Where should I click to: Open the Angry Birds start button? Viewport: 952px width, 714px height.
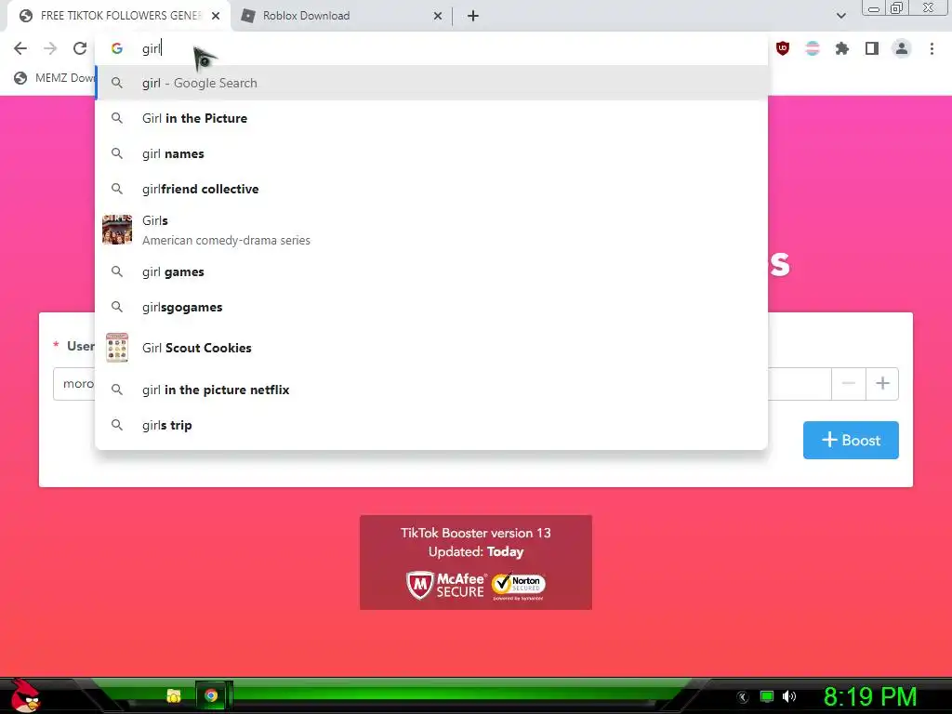click(25, 695)
